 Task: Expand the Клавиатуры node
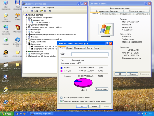[x=26, y=30]
